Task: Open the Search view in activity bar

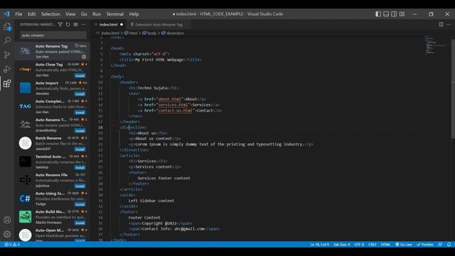Action: pos(7,41)
